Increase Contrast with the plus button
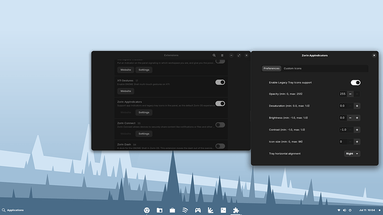This screenshot has width=383, height=215. click(x=357, y=130)
